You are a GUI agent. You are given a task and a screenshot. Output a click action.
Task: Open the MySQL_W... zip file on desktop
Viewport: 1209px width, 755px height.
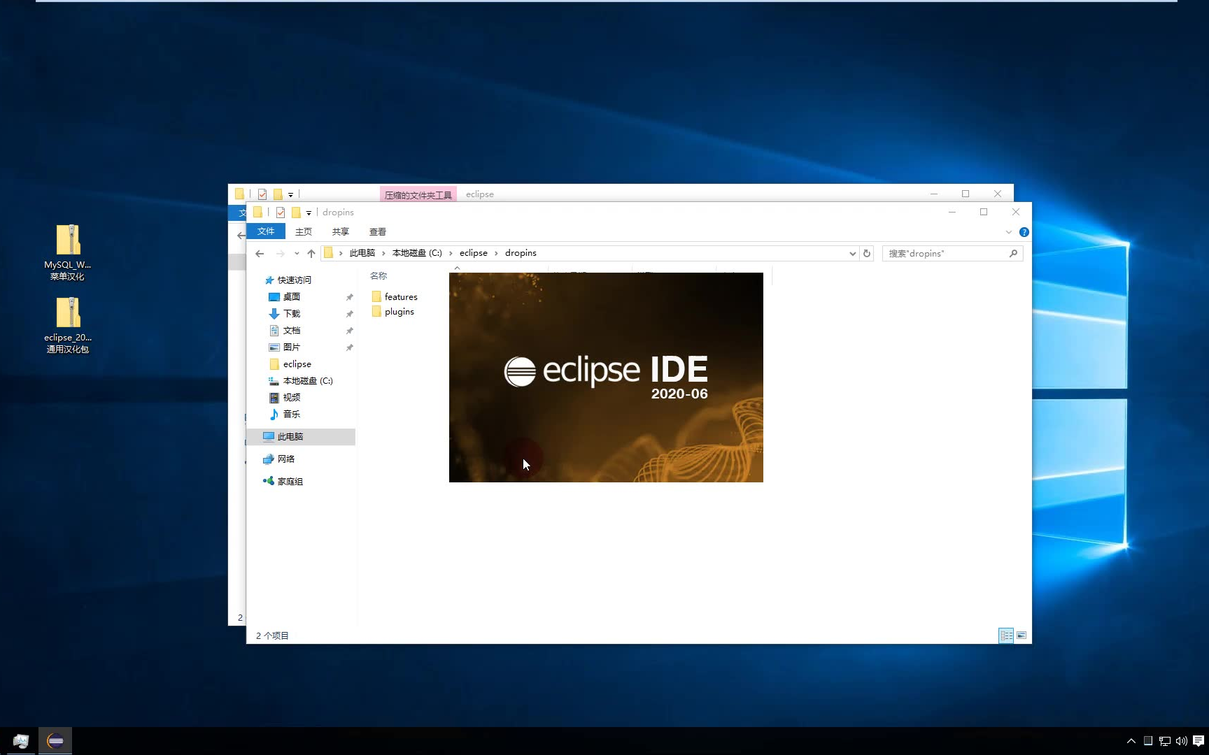[x=68, y=252]
